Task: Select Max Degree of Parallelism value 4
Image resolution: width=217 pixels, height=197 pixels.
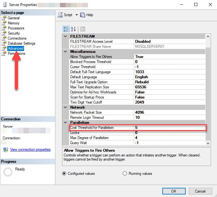Action: 170,138
